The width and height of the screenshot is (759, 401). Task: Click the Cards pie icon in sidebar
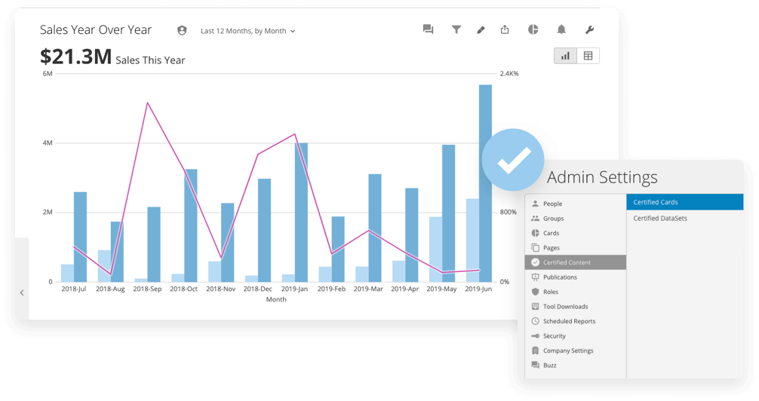click(x=536, y=233)
